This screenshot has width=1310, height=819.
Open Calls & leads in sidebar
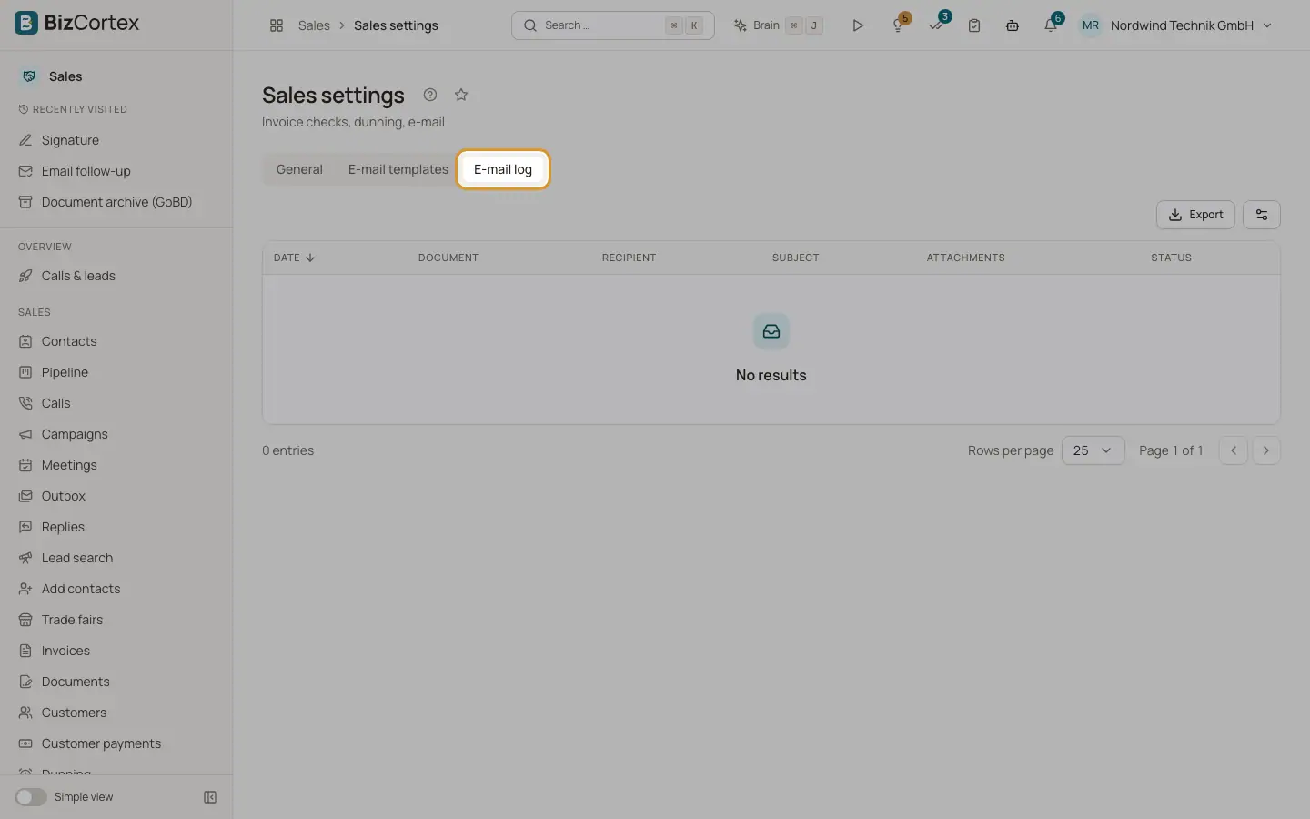[116, 276]
